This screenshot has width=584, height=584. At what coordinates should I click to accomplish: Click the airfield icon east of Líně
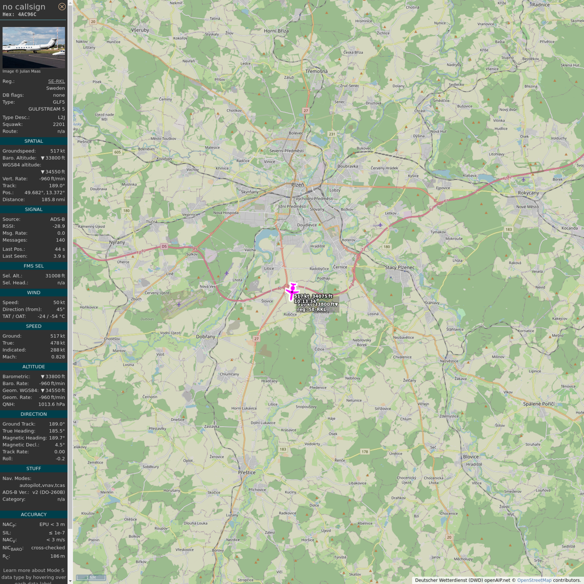coord(227,273)
